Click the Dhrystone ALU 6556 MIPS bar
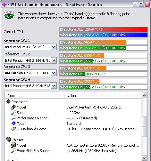 coord(103,55)
